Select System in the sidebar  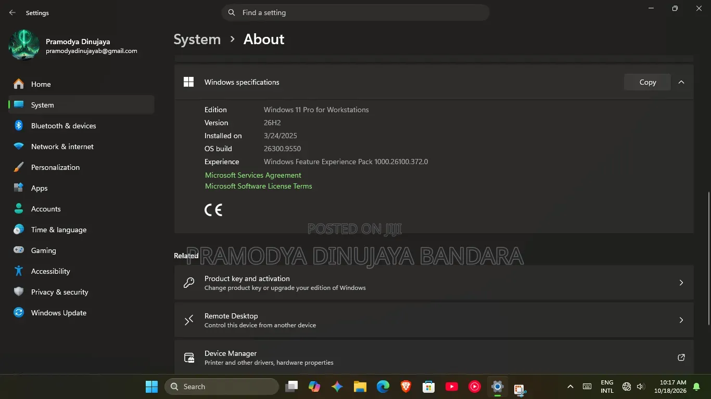click(81, 105)
